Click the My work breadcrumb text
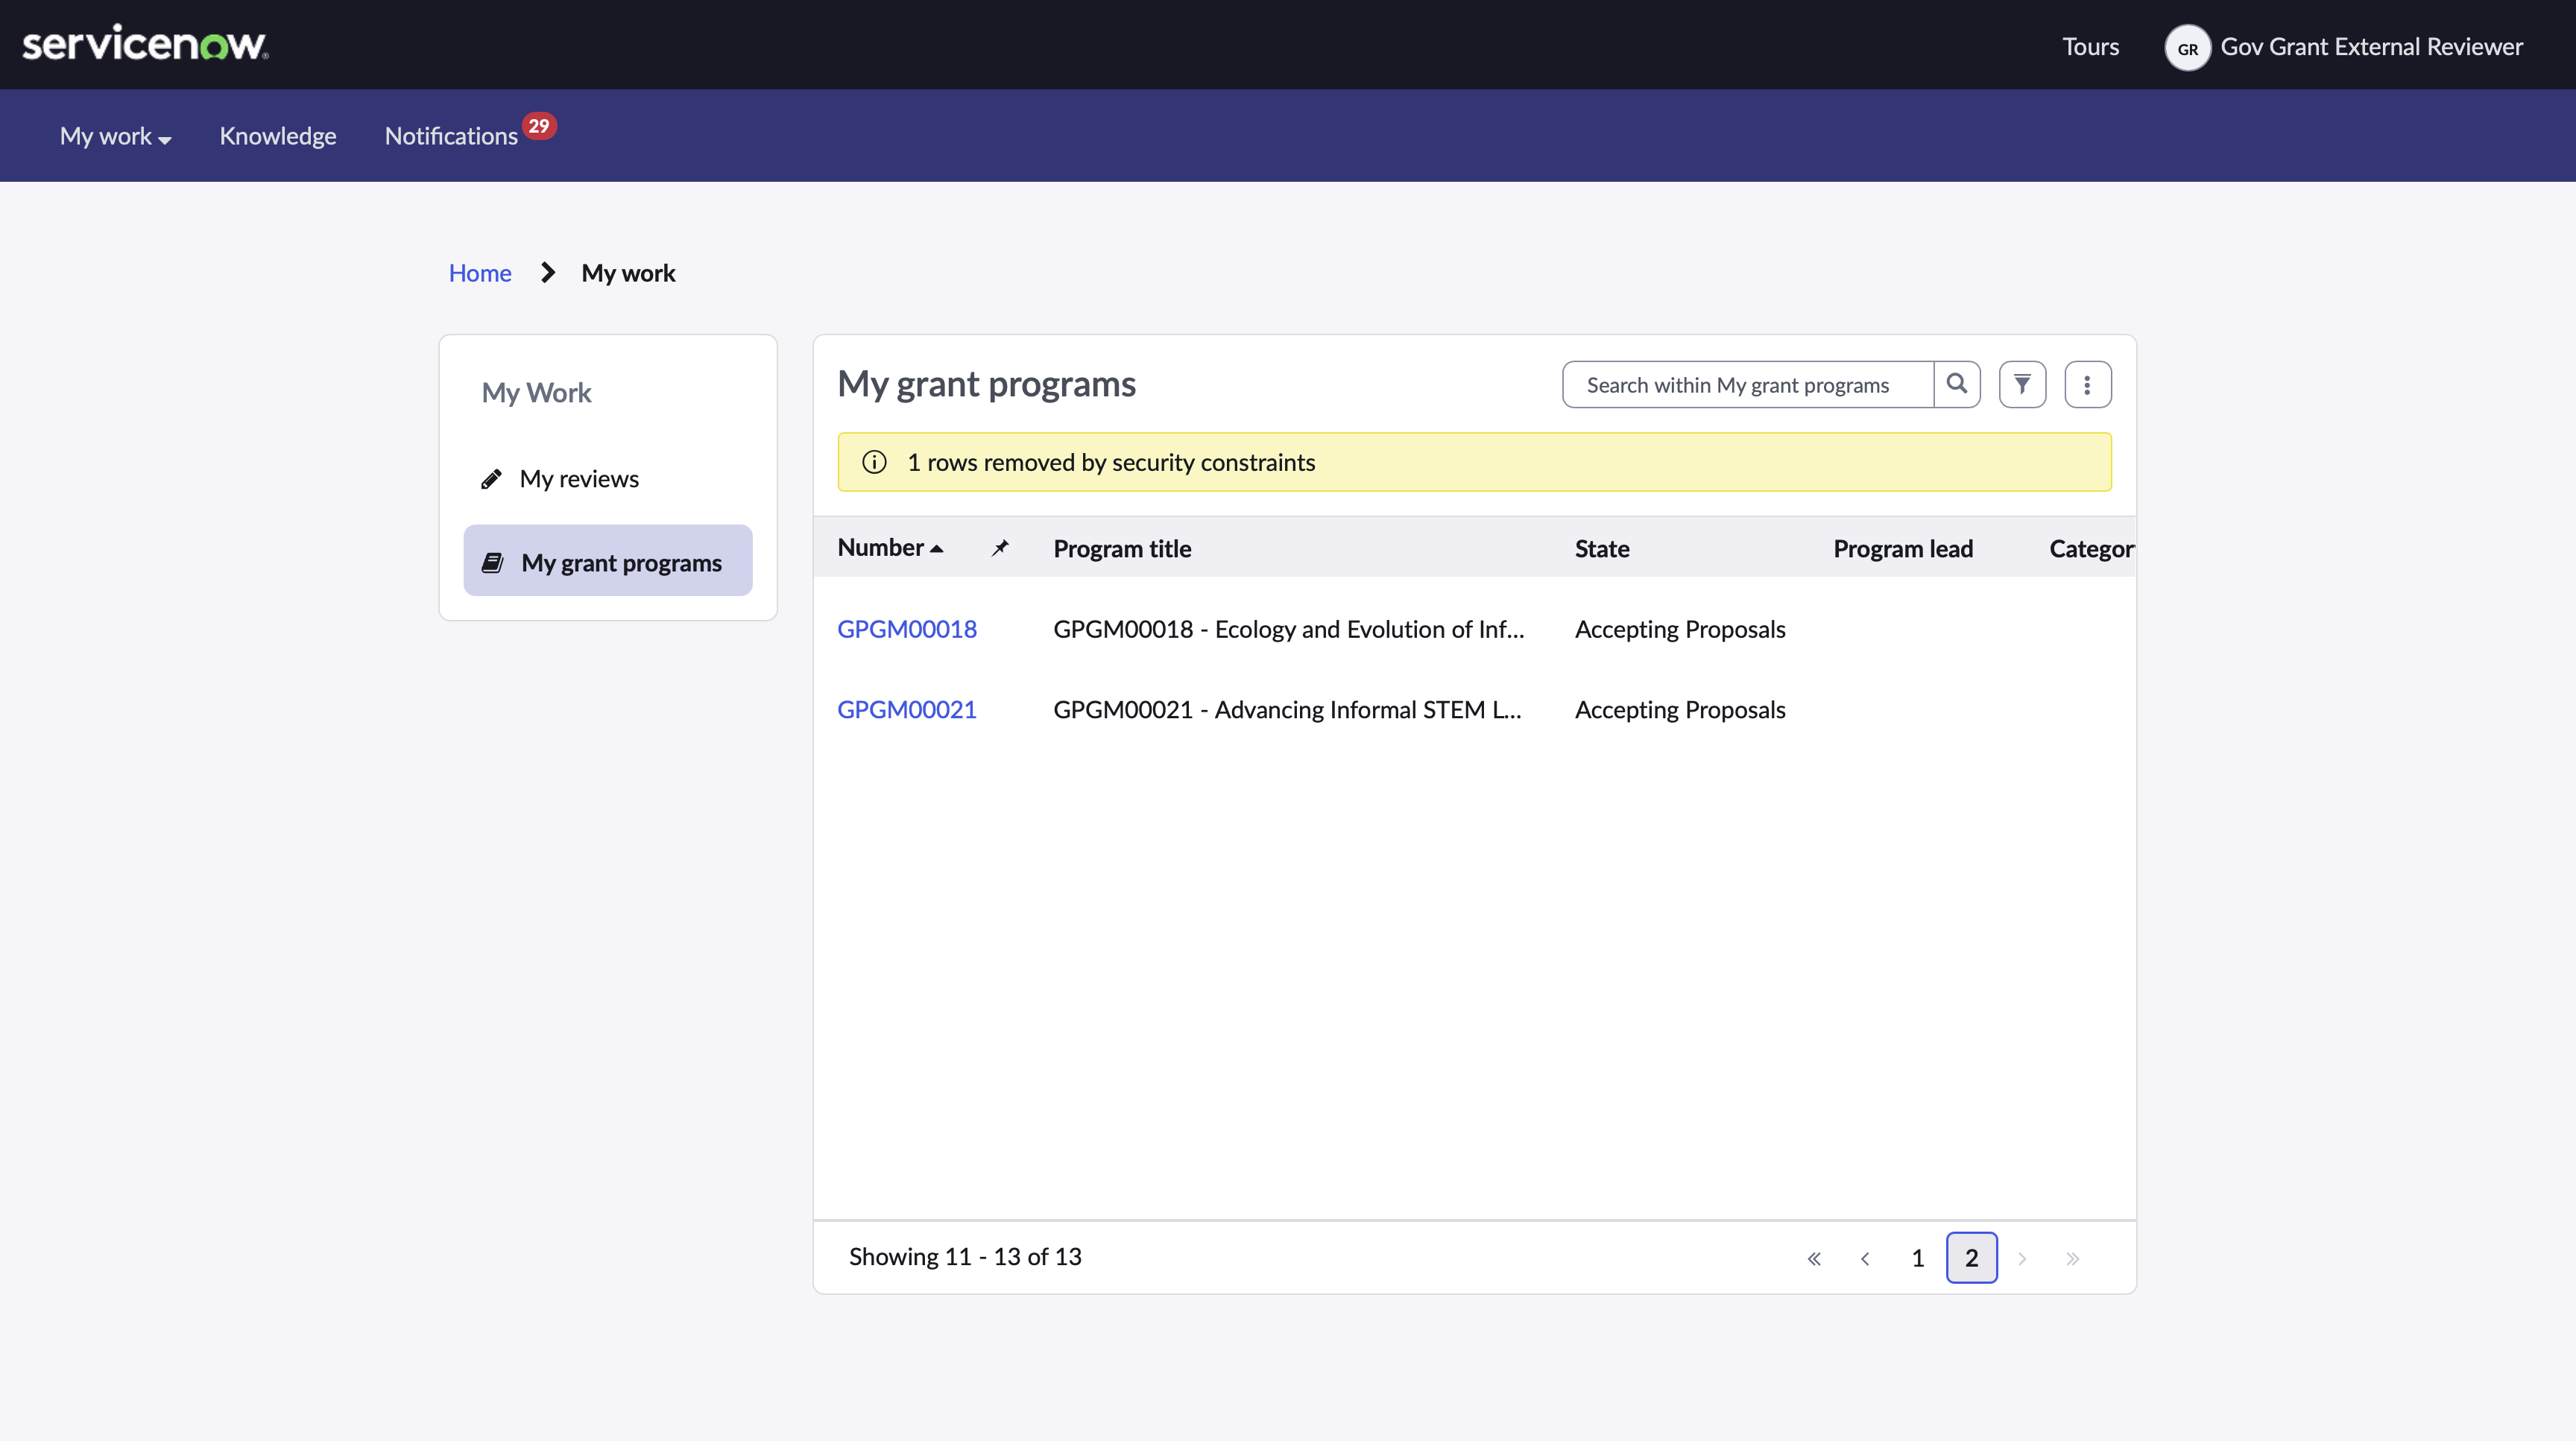This screenshot has width=2576, height=1441. [x=628, y=273]
